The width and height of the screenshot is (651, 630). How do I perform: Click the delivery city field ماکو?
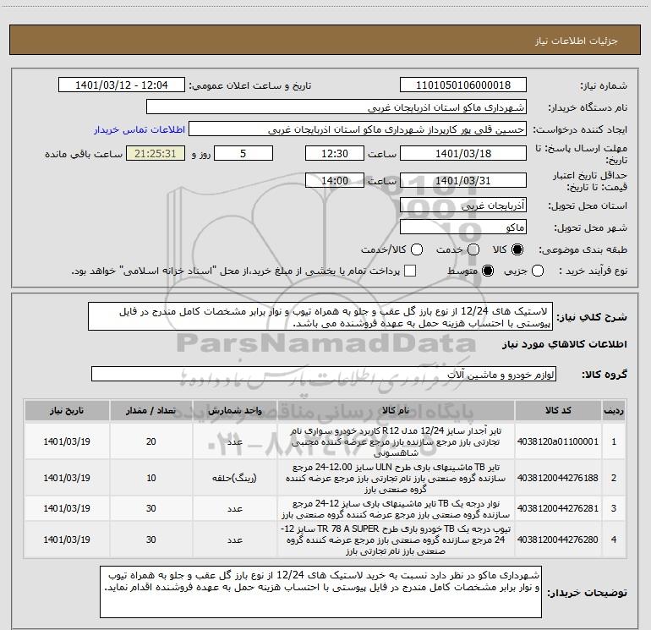point(463,227)
